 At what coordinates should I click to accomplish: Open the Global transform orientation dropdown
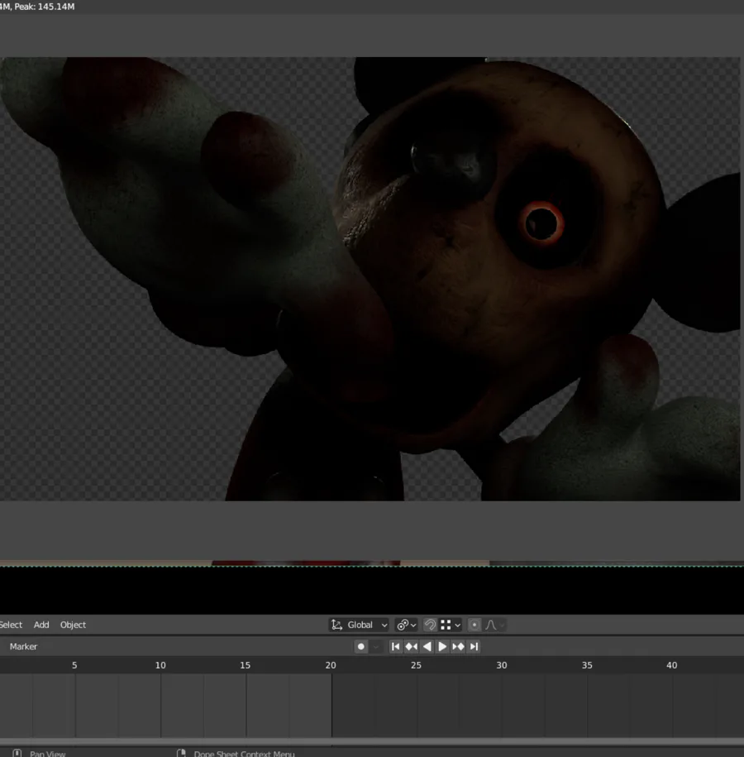(360, 625)
